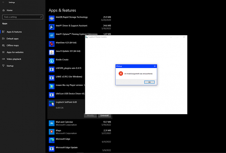This screenshot has height=153, width=226.
Task: Go to Settings Home
Action: 10,10
